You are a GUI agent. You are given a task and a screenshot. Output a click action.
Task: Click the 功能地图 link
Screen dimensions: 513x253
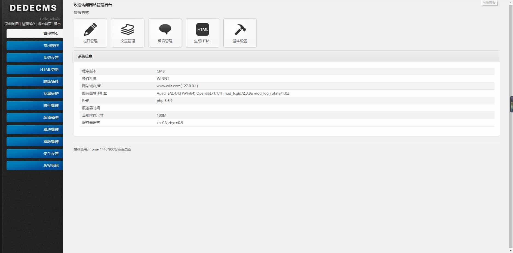pyautogui.click(x=12, y=24)
